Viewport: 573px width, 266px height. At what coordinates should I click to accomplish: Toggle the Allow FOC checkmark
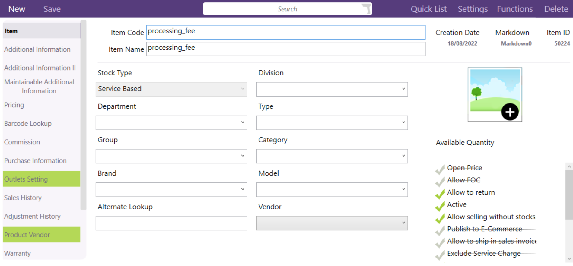tap(440, 181)
